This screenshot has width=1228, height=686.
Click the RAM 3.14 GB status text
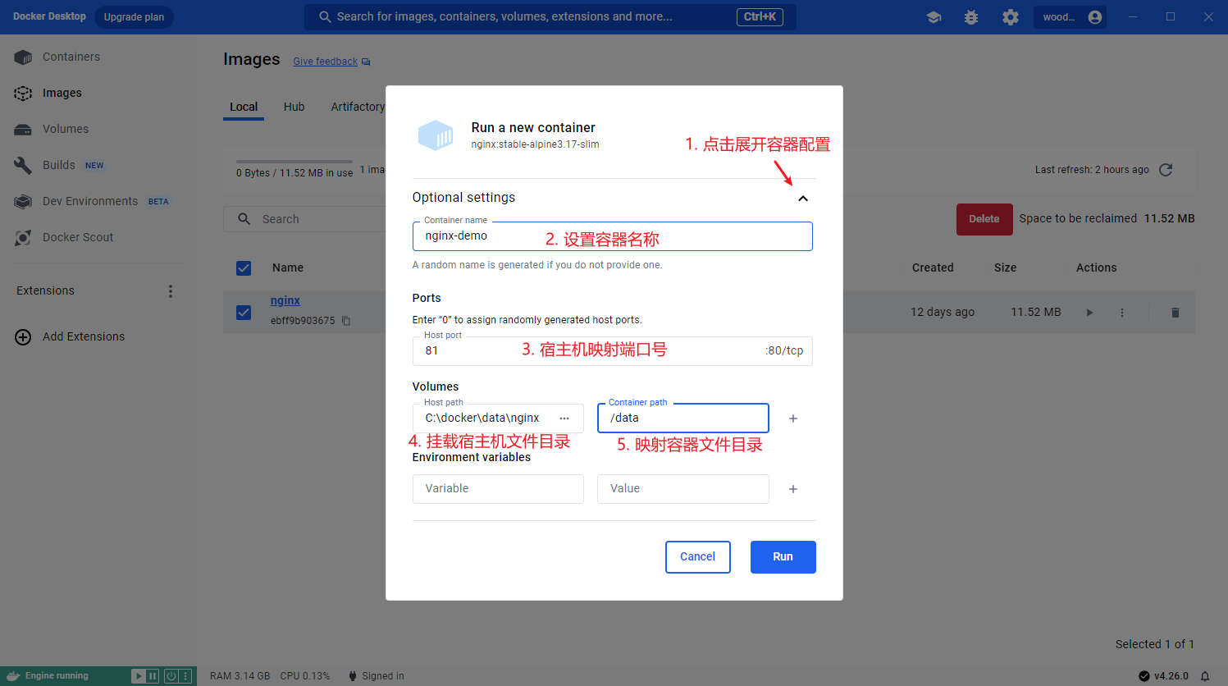click(240, 676)
